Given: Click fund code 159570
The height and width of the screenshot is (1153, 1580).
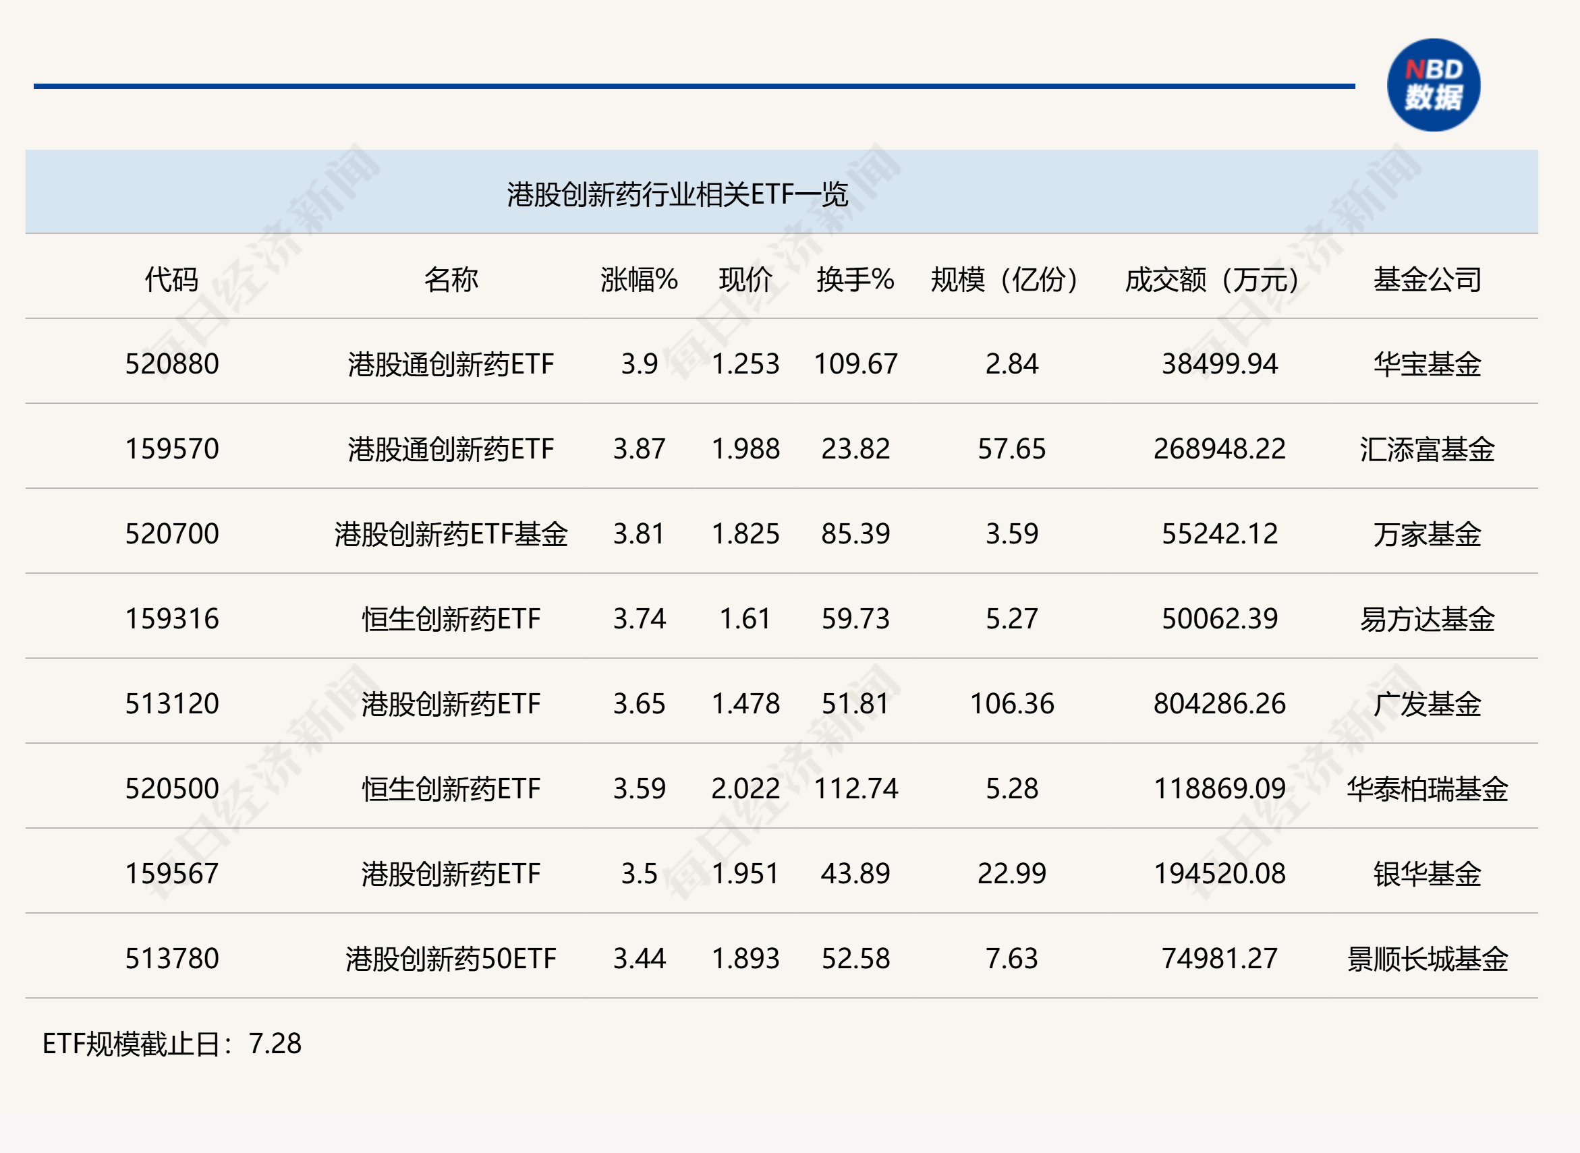Looking at the screenshot, I should (x=172, y=449).
